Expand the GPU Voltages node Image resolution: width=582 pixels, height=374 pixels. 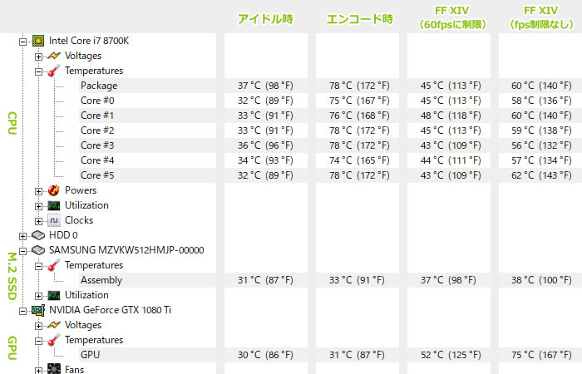(38, 326)
